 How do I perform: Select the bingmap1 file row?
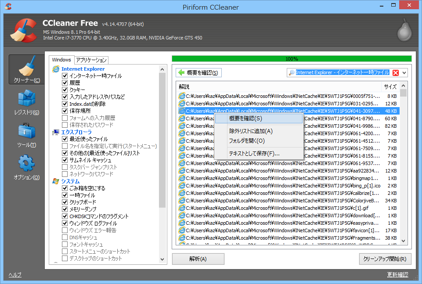click(288, 178)
